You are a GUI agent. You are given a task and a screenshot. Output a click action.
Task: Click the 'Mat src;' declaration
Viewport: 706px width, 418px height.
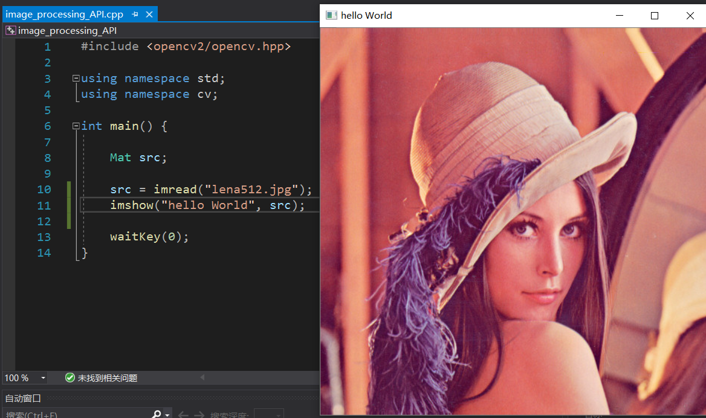coord(138,158)
